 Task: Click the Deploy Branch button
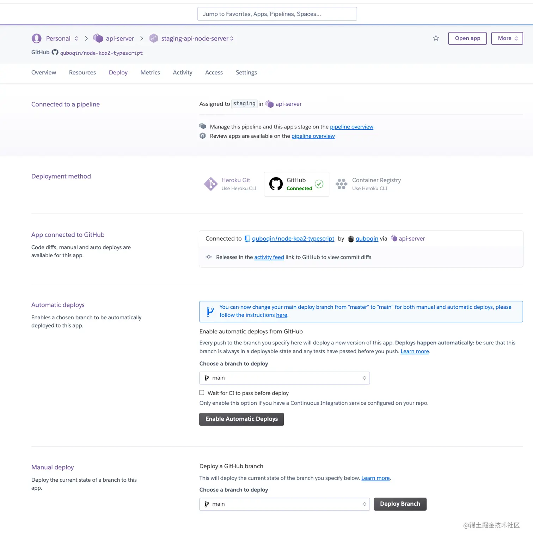[400, 504]
